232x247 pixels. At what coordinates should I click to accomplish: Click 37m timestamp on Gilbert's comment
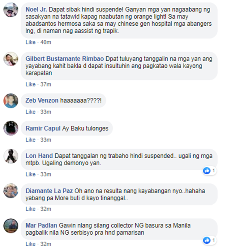(46, 84)
